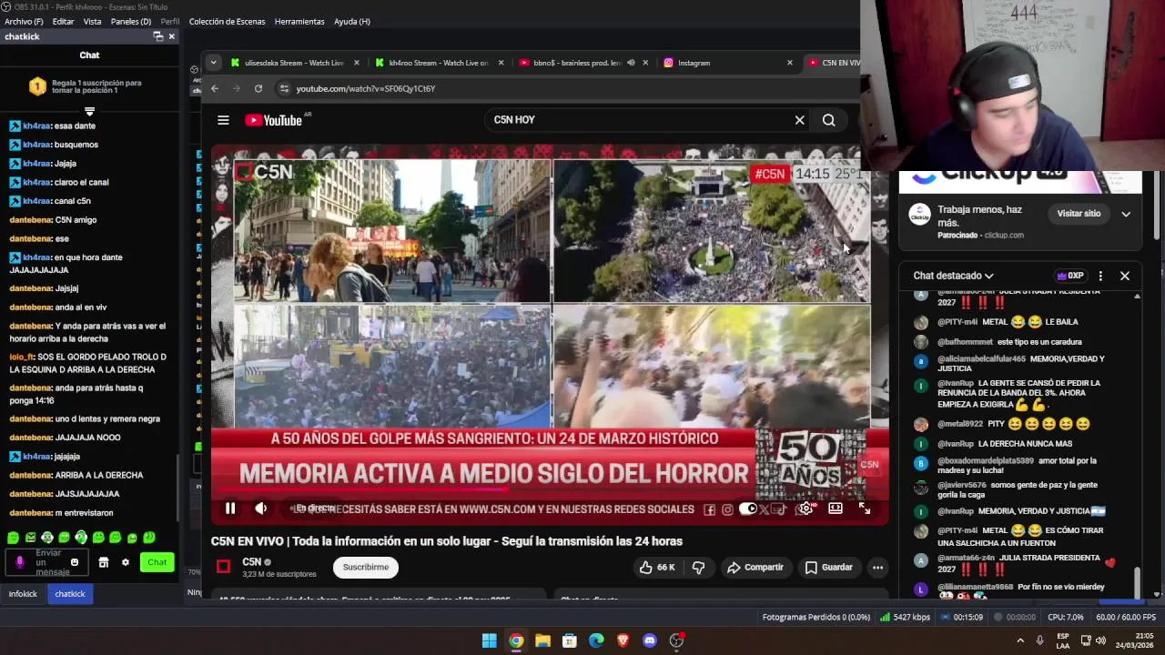This screenshot has width=1165, height=655.
Task: Open YouTube player settings gear
Action: [805, 509]
